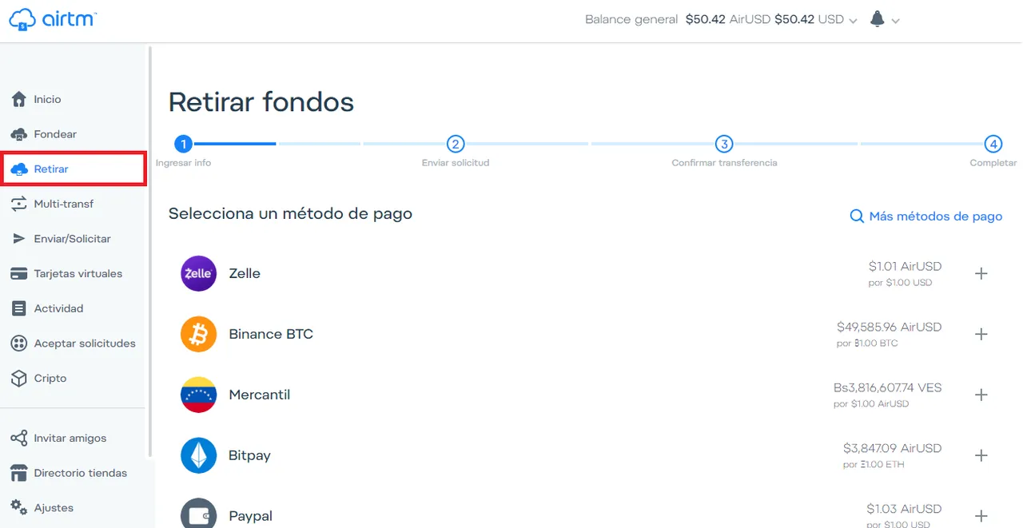Click the $3,847.09 AirUSD rate
Screen dimensions: 1023x528
click(x=892, y=448)
